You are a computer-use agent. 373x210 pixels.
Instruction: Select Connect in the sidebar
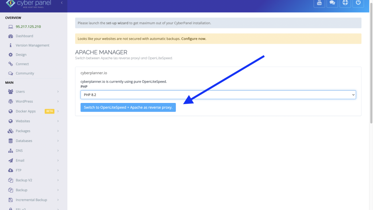coord(22,64)
